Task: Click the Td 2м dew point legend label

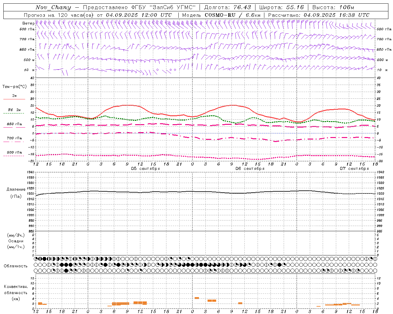Action: click(14, 110)
